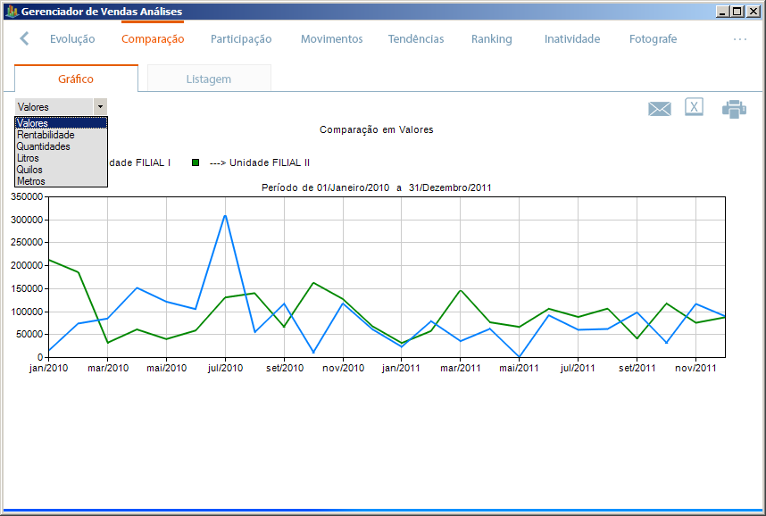Click the printer icon
This screenshot has height=516, width=766.
734,109
